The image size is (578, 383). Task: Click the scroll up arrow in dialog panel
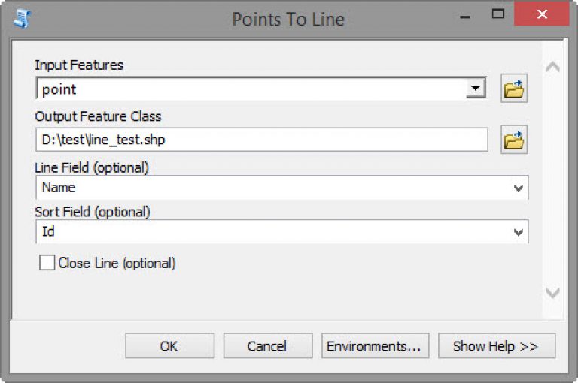(x=552, y=68)
